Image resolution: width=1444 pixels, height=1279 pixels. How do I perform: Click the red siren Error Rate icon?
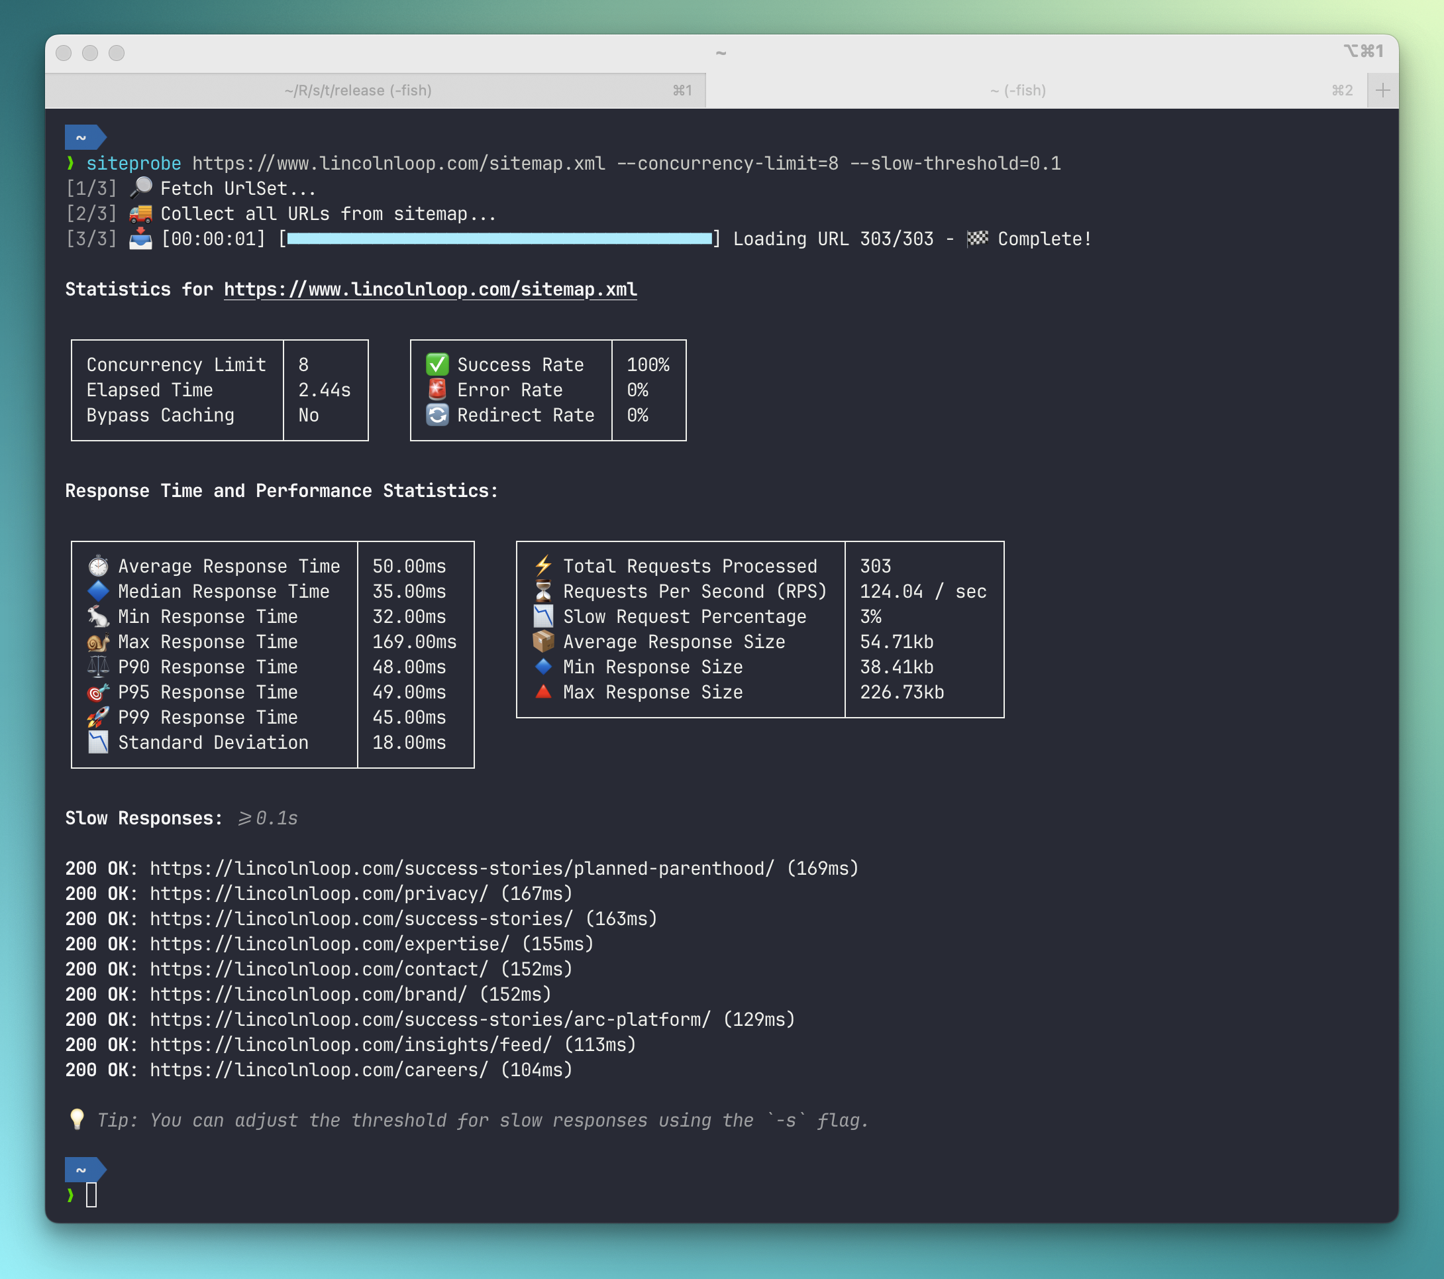tap(437, 390)
